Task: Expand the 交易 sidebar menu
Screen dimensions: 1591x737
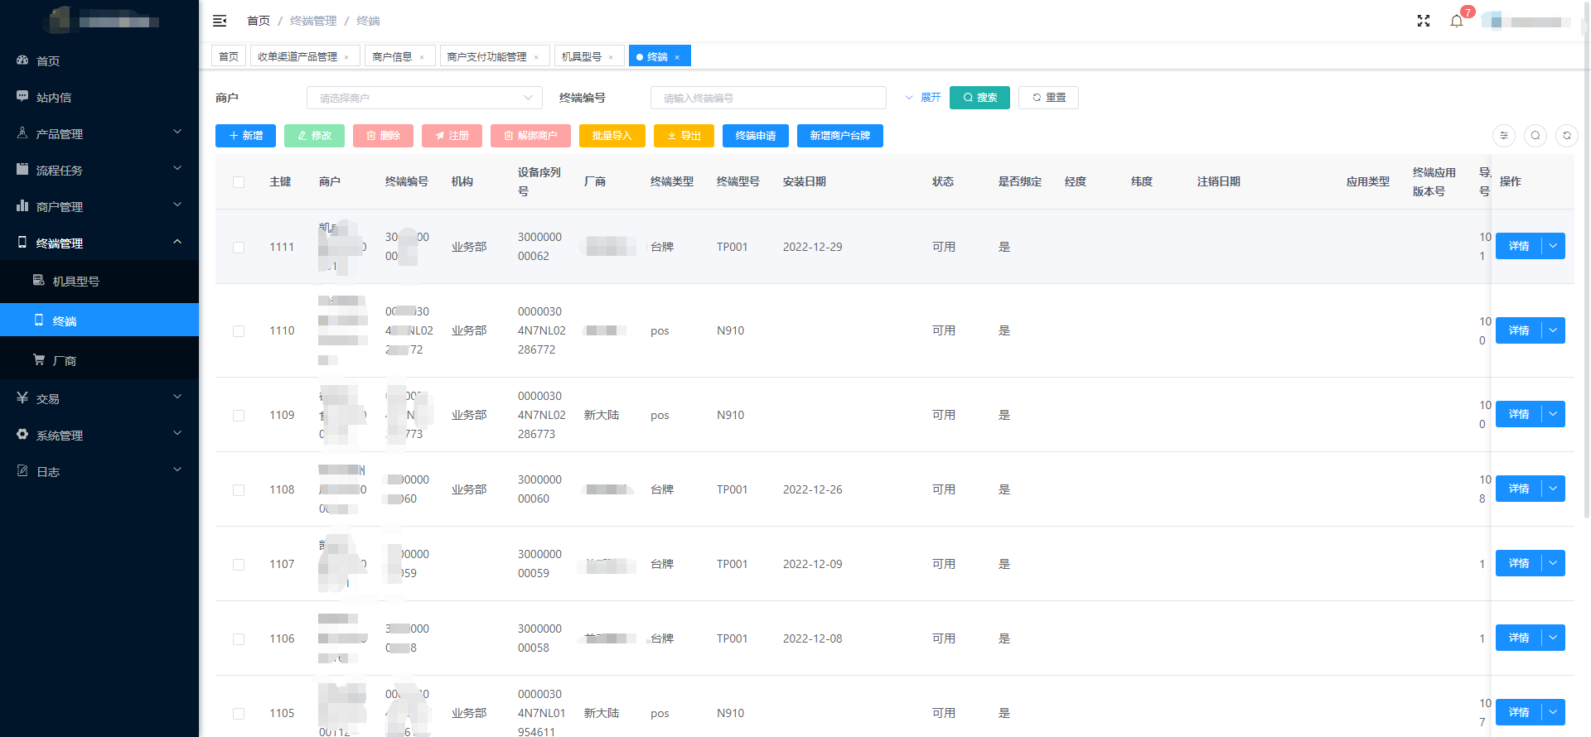Action: pyautogui.click(x=99, y=398)
